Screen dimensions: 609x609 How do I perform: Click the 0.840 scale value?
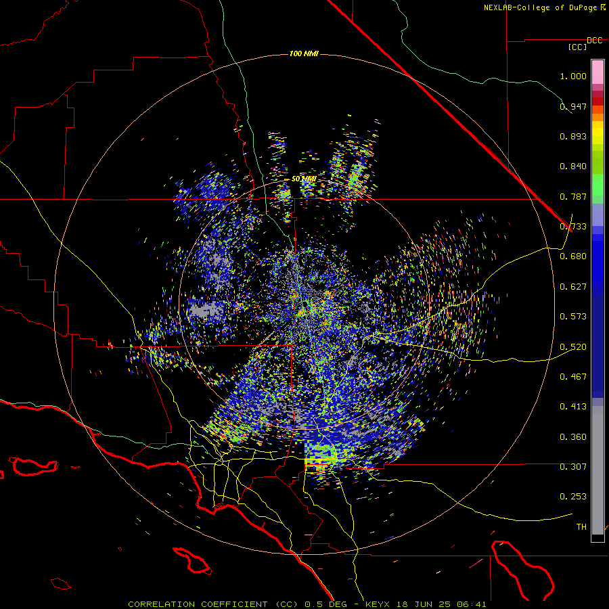(x=573, y=166)
